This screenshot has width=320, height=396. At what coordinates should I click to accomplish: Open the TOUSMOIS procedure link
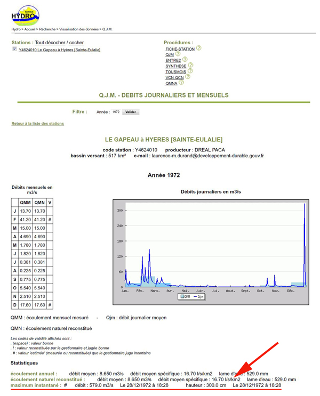175,72
